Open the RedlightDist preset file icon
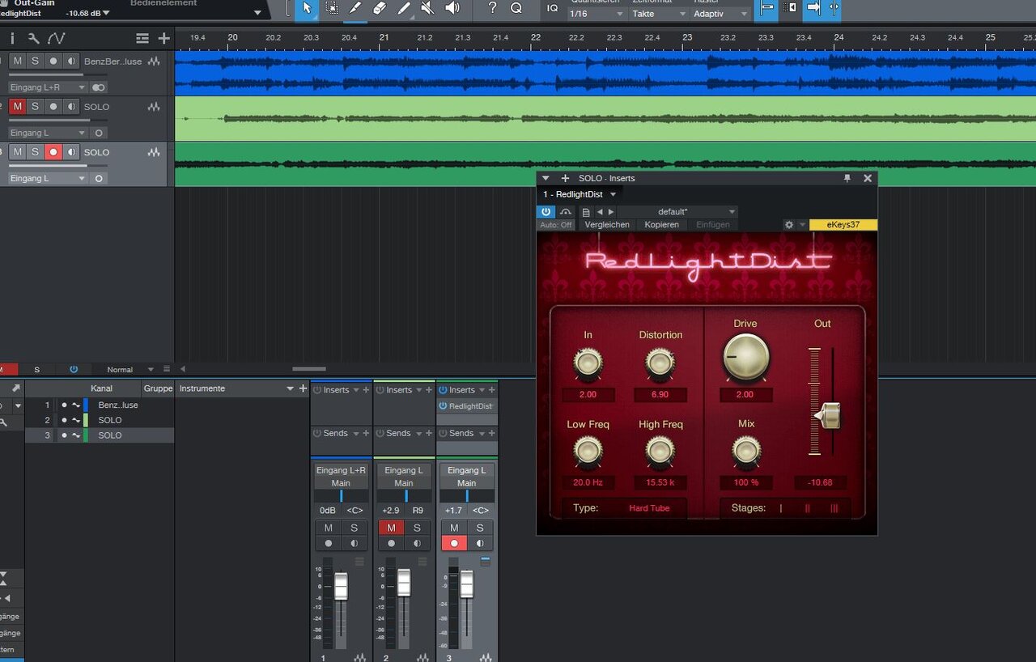 coord(585,212)
